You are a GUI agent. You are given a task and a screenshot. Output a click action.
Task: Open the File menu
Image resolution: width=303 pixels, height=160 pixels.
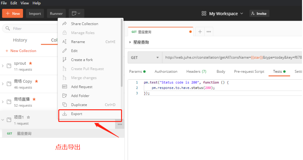[4, 3]
